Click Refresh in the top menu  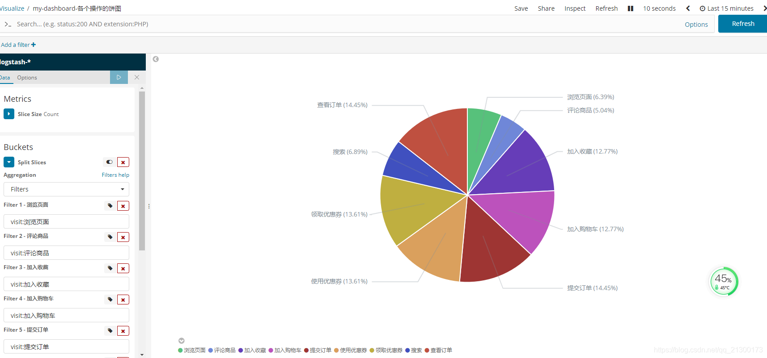(x=606, y=8)
